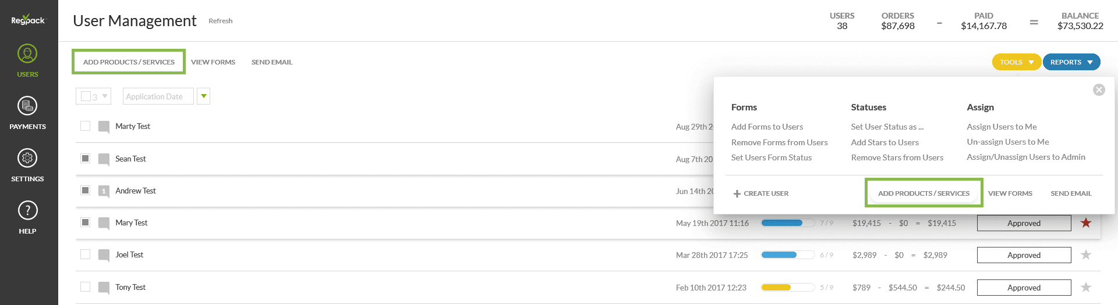Open the green sort arrow dropdown
The width and height of the screenshot is (1118, 305).
[x=203, y=96]
